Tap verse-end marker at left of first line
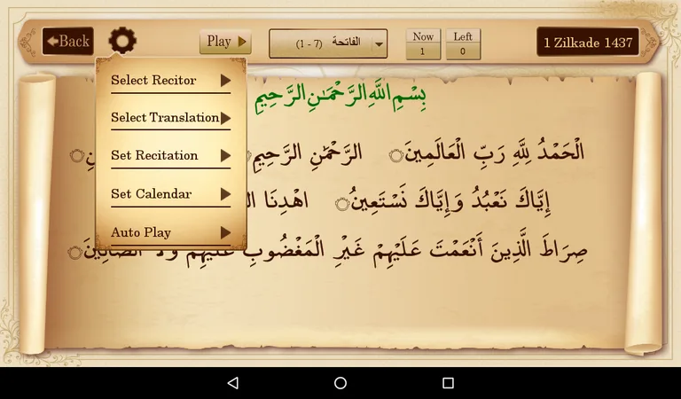This screenshot has width=681, height=399. (77, 156)
